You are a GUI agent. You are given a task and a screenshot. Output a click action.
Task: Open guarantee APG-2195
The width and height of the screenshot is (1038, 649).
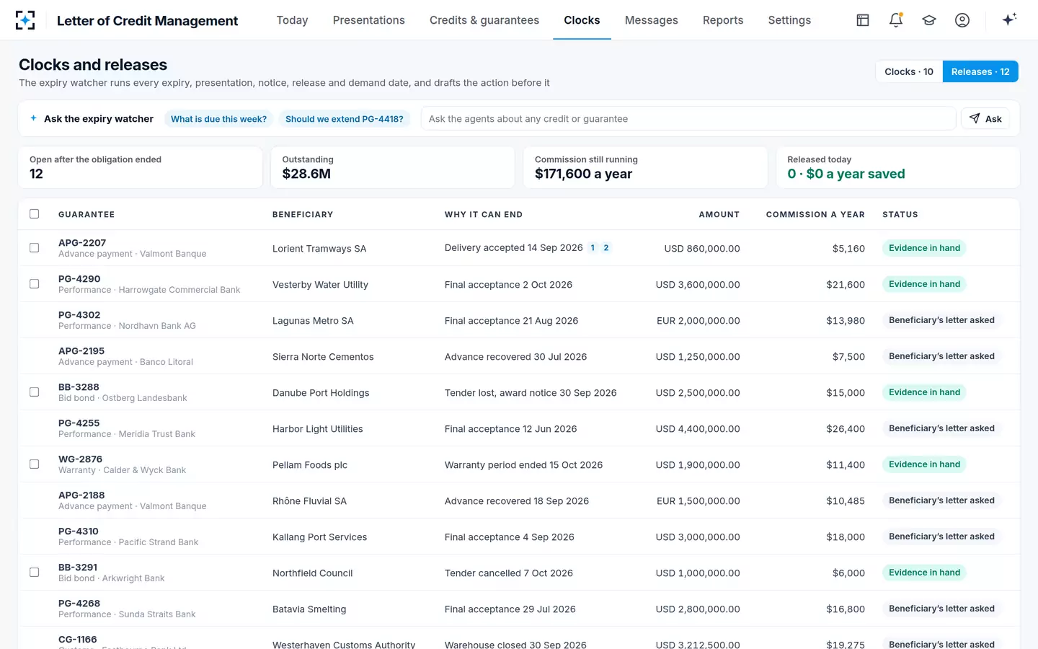(x=81, y=351)
